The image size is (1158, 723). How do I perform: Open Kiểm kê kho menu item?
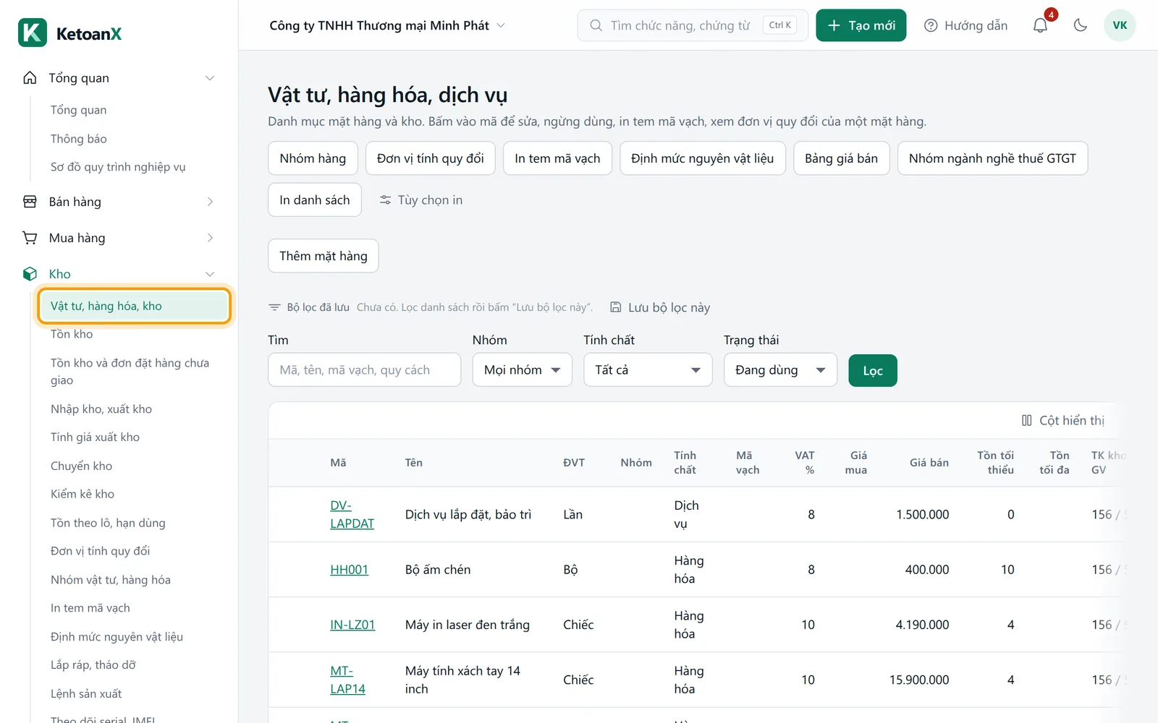[83, 495]
